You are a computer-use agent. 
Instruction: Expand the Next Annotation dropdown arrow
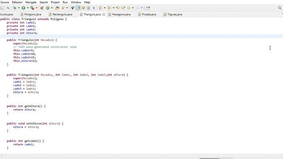[105, 8]
